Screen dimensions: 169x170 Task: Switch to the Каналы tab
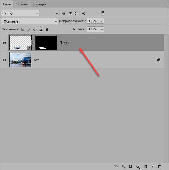coord(21,4)
